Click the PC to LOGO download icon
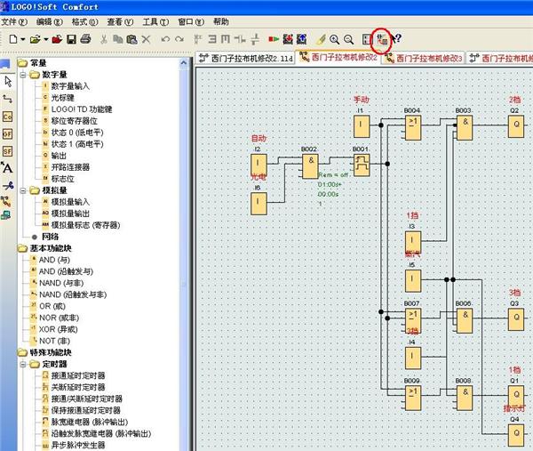The image size is (533, 451). tap(288, 39)
